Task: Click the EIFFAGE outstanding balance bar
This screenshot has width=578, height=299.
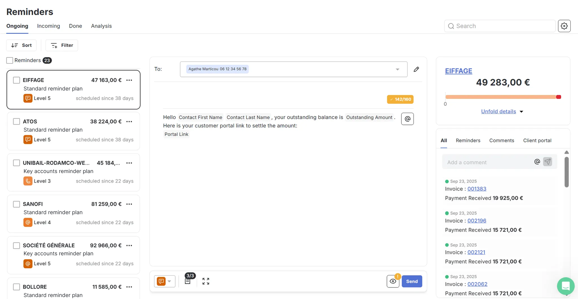Action: [503, 97]
